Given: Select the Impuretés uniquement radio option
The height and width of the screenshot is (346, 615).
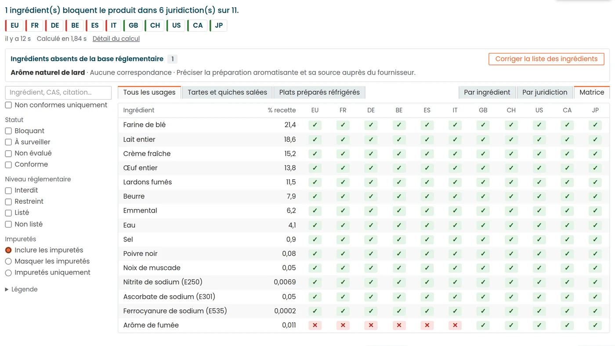Looking at the screenshot, I should (8, 273).
